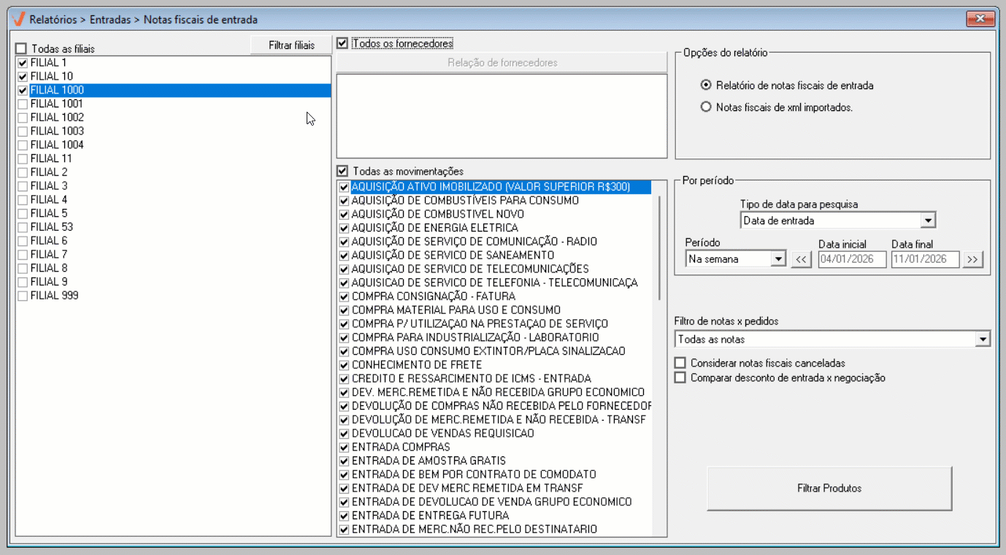Expand the Período dropdown
The height and width of the screenshot is (555, 1006).
(777, 259)
